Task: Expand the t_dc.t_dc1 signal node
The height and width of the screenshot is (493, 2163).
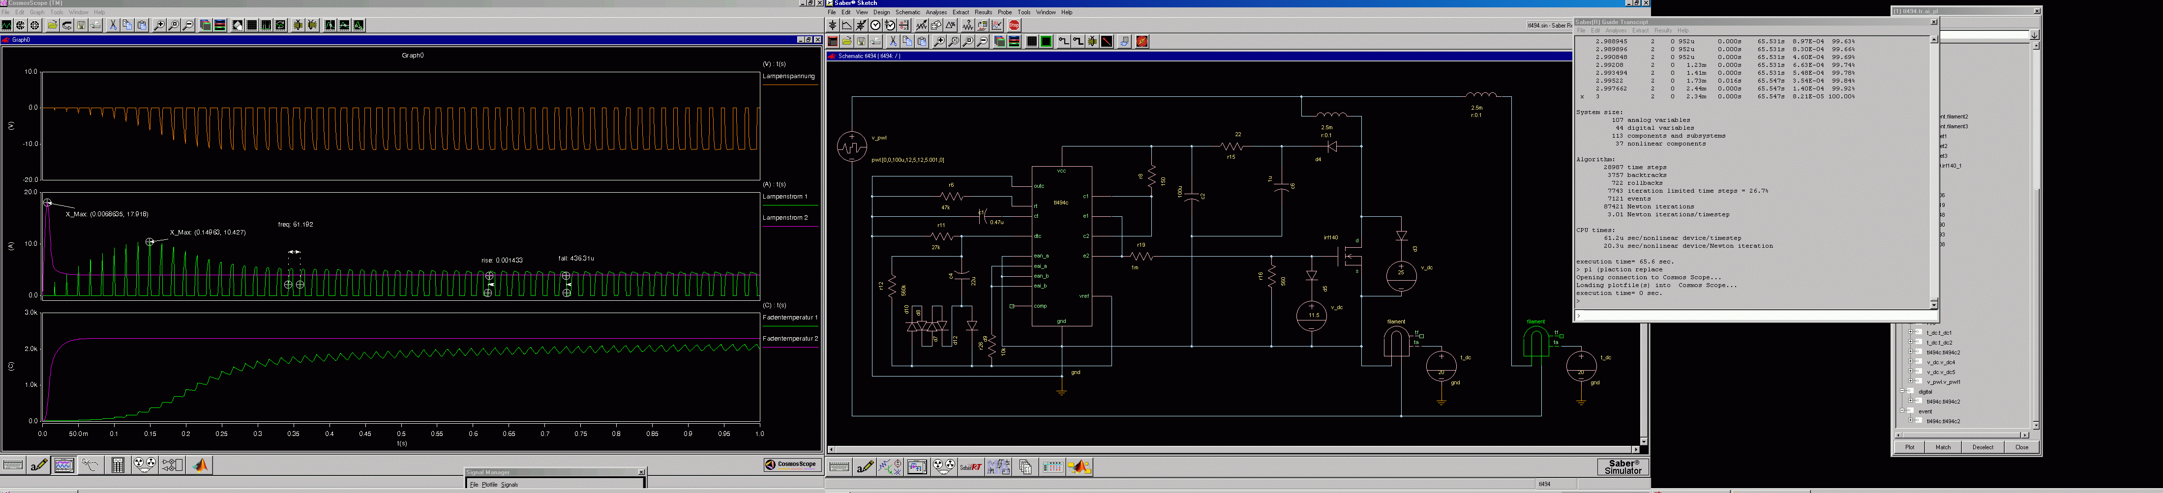Action: pos(1910,333)
